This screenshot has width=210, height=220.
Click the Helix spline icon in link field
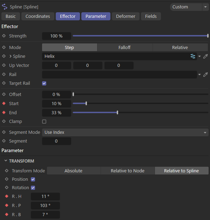point(193,56)
